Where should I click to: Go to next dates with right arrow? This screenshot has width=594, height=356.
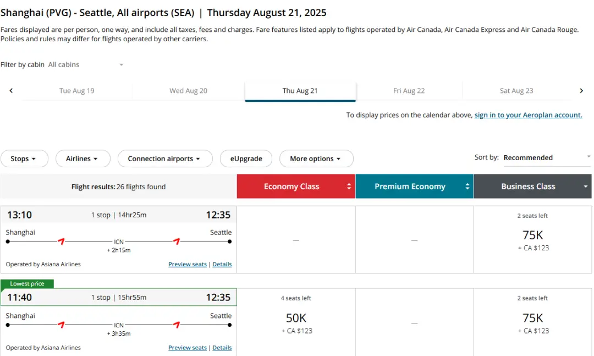click(581, 91)
